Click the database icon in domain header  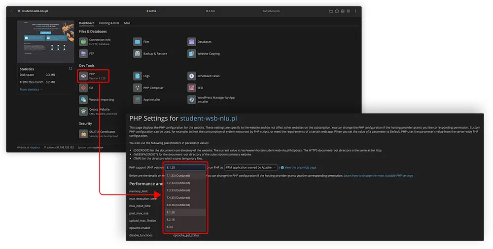coord(343,11)
